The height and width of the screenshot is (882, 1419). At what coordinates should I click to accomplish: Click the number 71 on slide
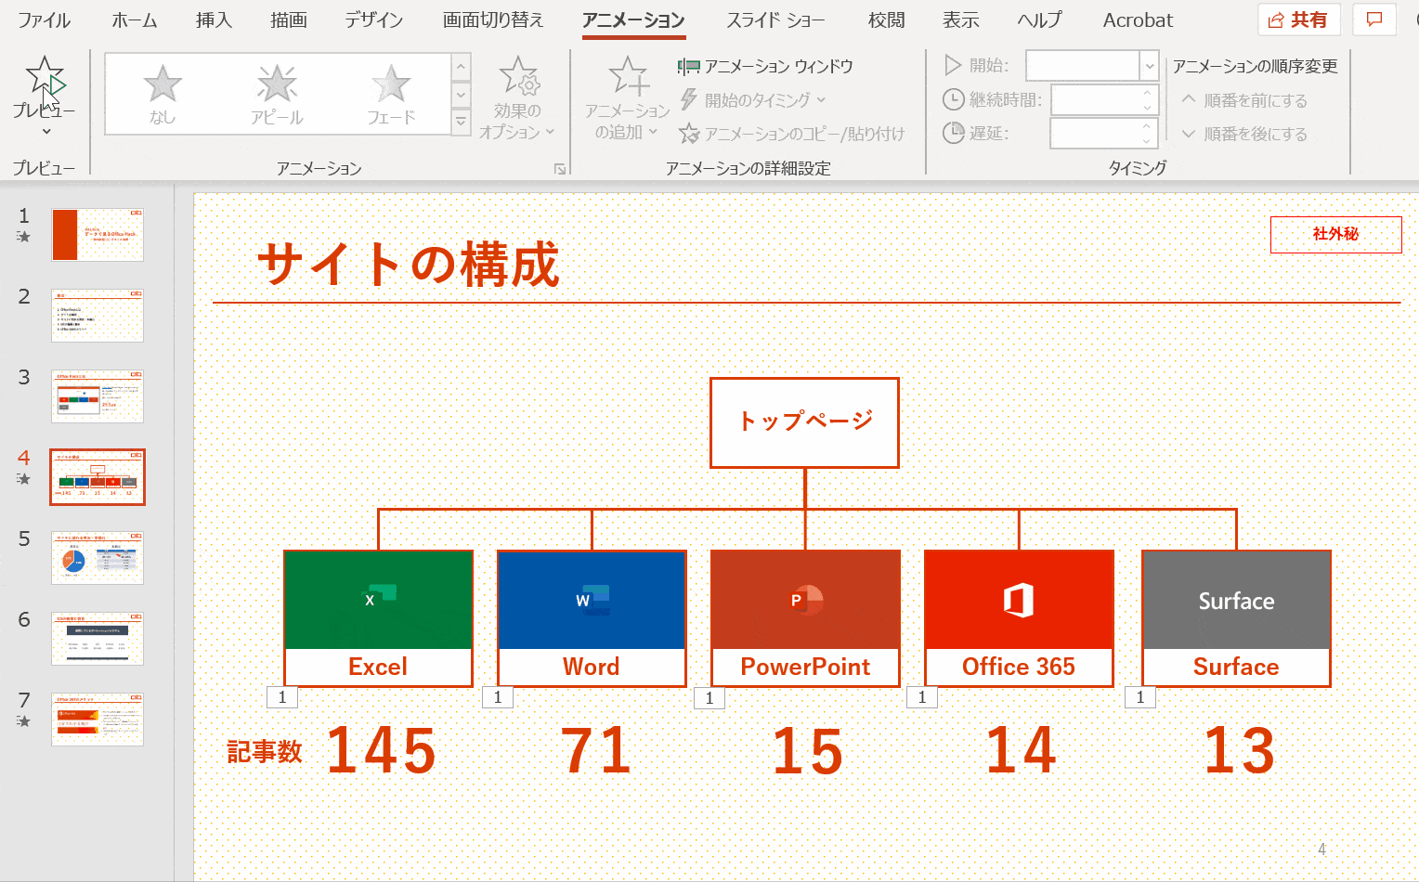coord(596,750)
